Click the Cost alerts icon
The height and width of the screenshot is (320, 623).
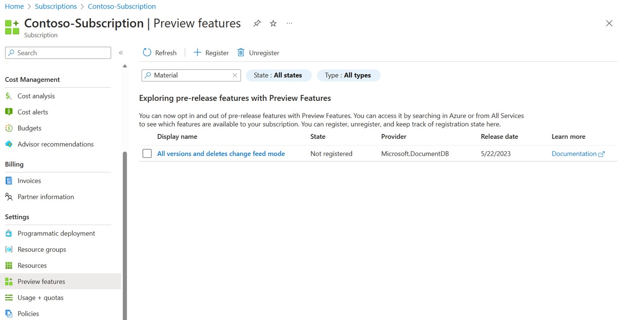9,112
